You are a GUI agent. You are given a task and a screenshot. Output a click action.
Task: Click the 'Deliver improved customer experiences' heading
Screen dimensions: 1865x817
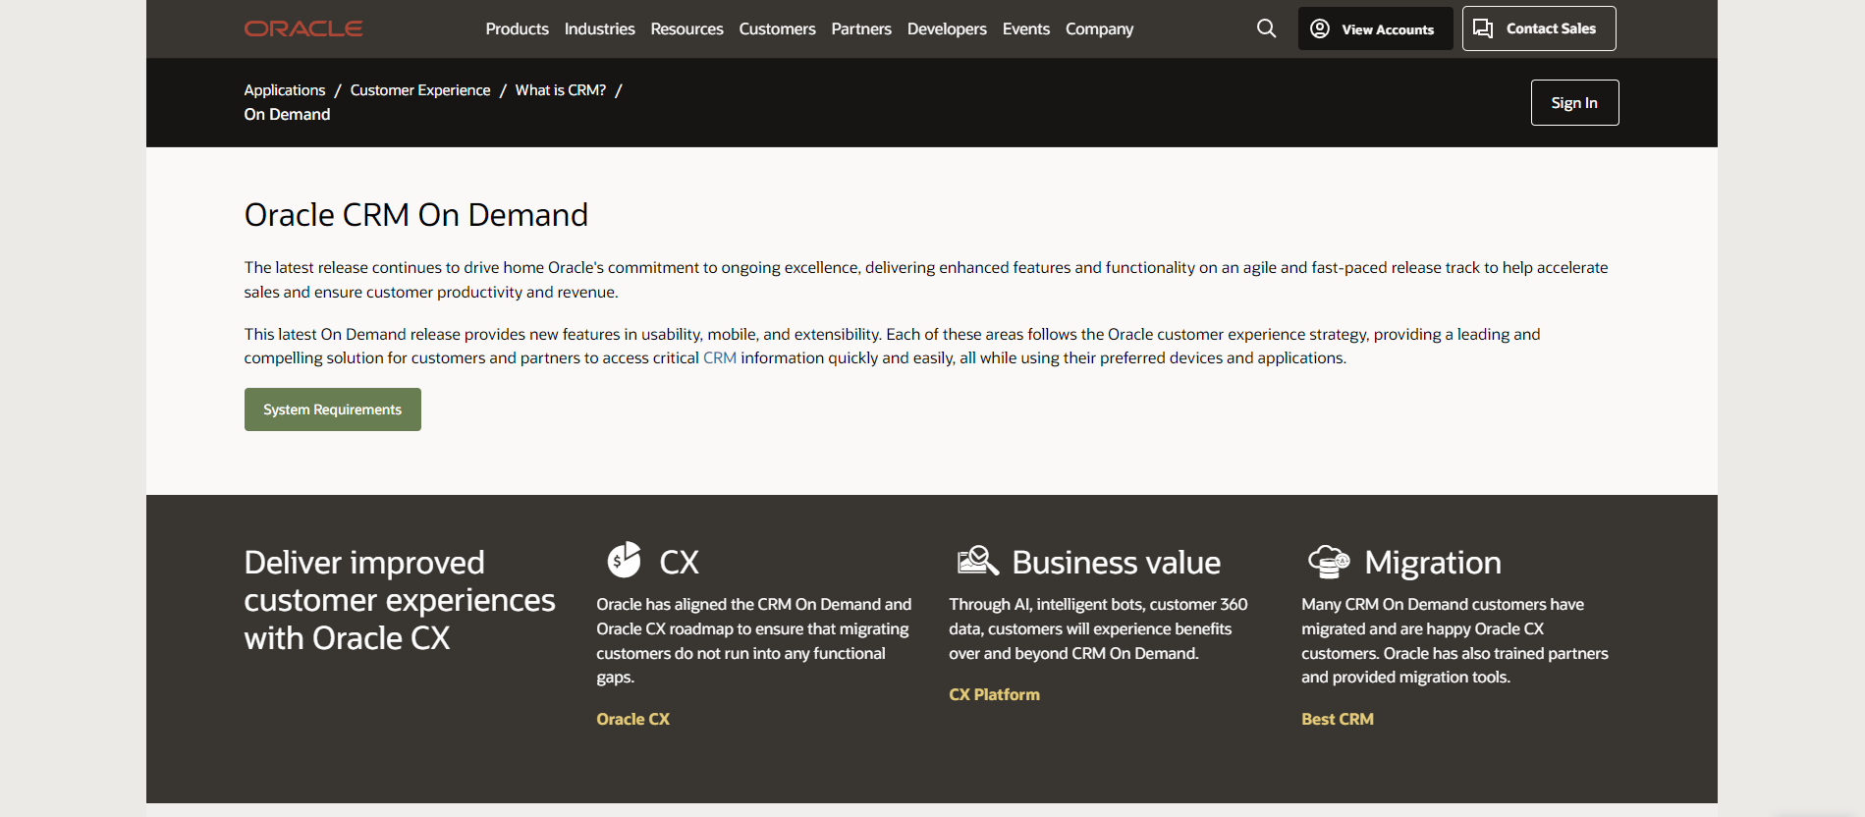coord(400,599)
